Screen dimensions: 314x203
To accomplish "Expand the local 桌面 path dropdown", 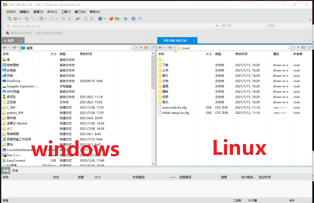I will pyautogui.click(x=131, y=48).
